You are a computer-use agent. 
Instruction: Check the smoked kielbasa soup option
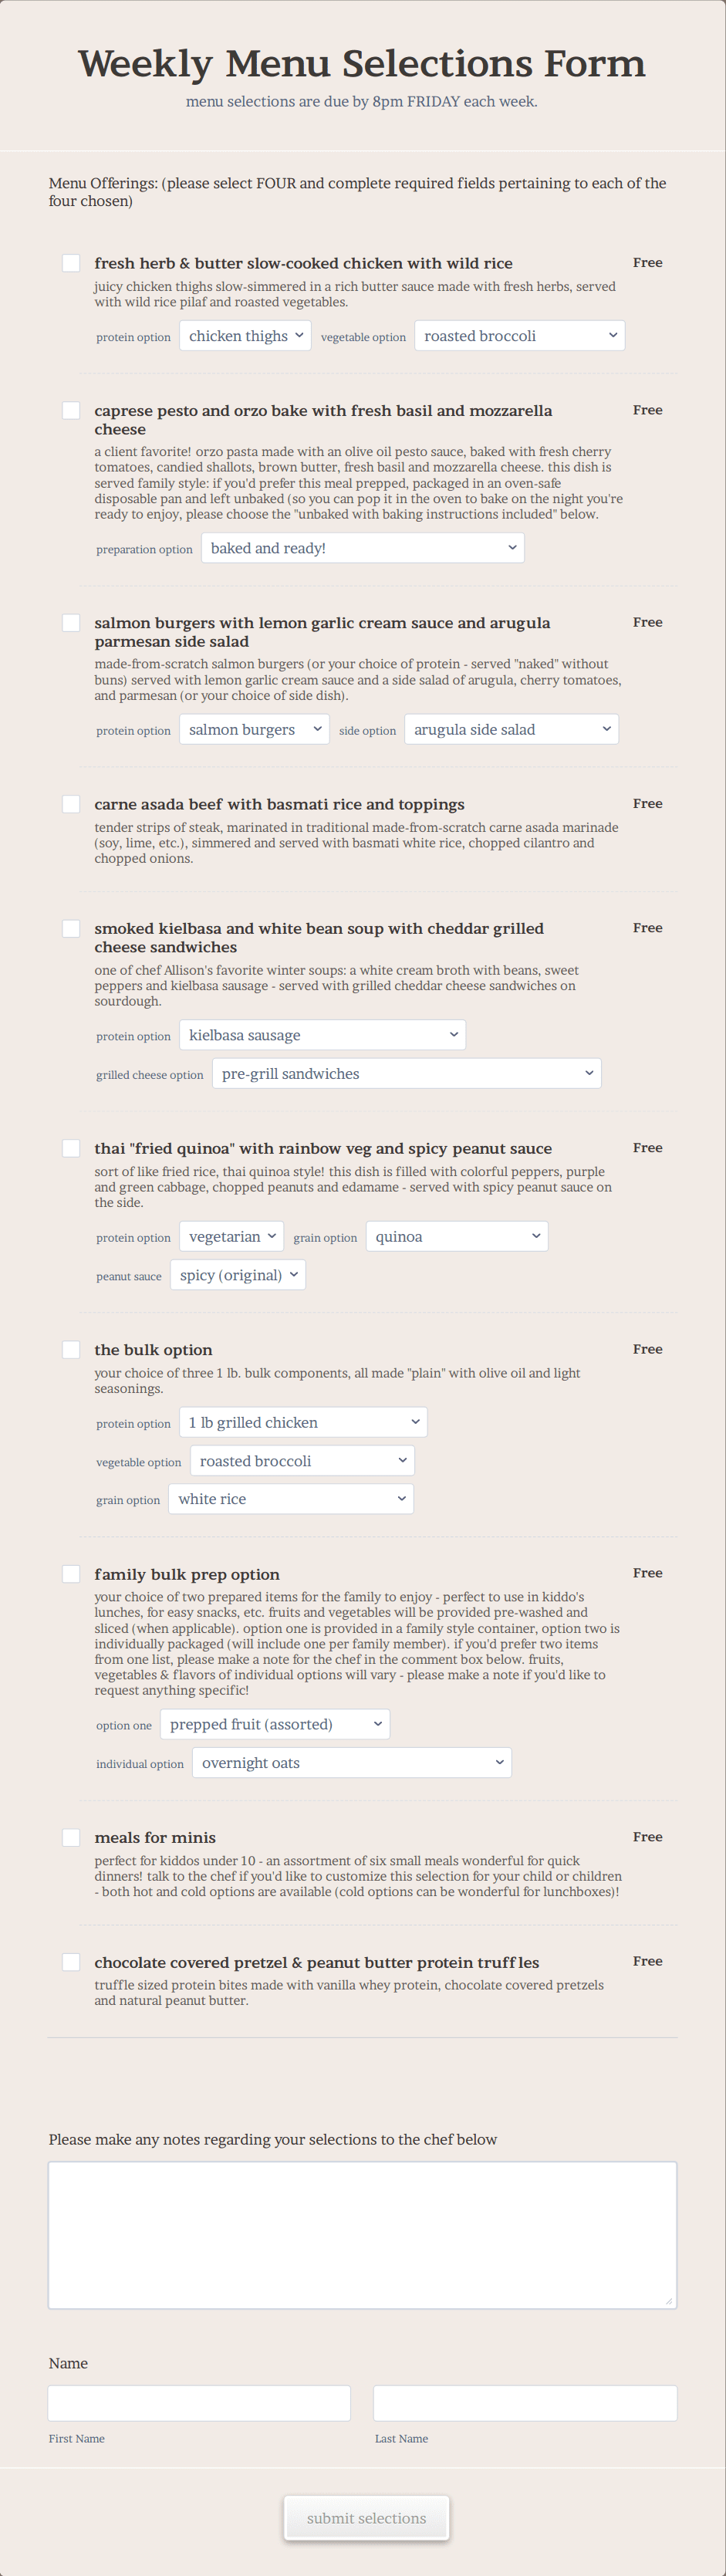[x=71, y=928]
